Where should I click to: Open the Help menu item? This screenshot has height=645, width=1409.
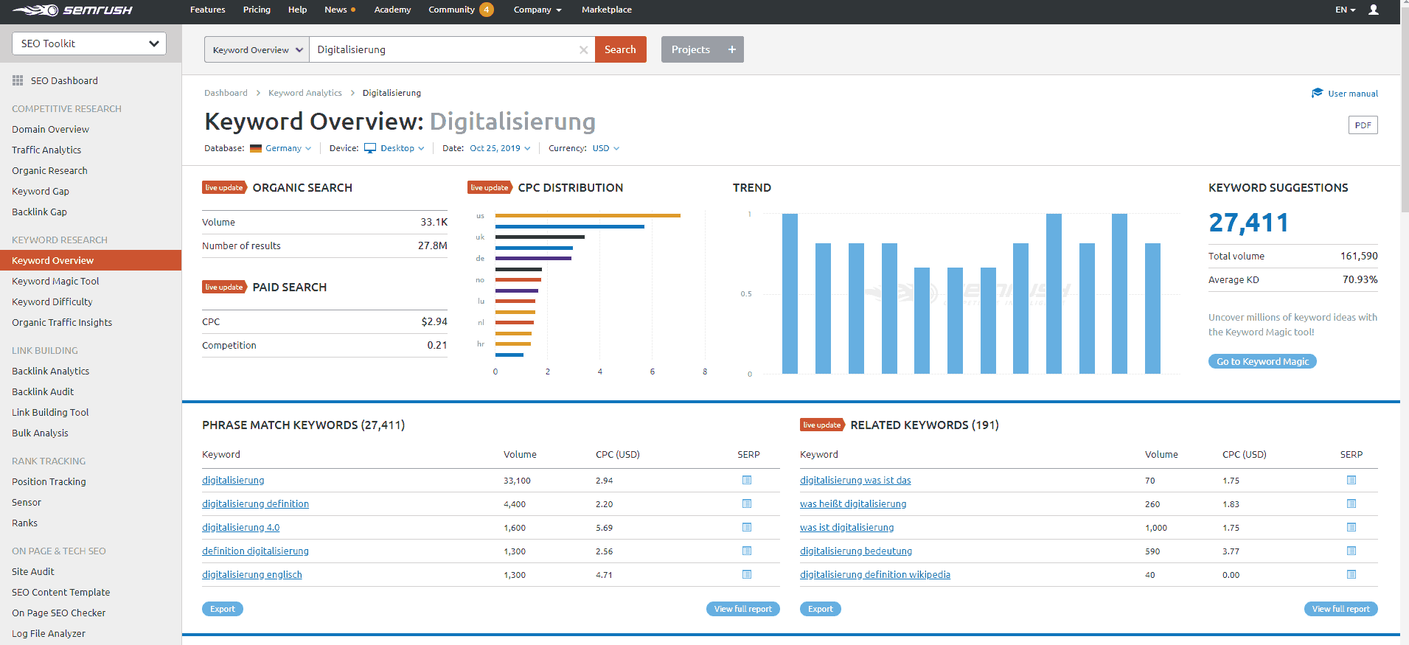click(297, 10)
